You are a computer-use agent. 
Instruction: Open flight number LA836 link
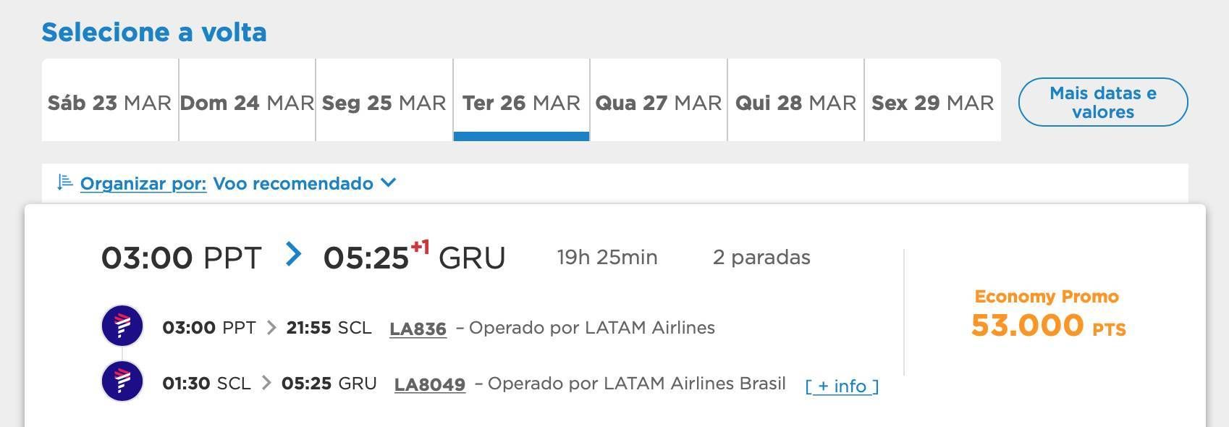pos(418,329)
